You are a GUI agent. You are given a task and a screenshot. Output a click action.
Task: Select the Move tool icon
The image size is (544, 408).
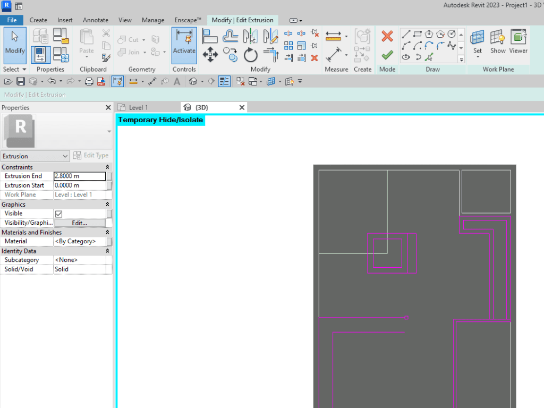(210, 55)
